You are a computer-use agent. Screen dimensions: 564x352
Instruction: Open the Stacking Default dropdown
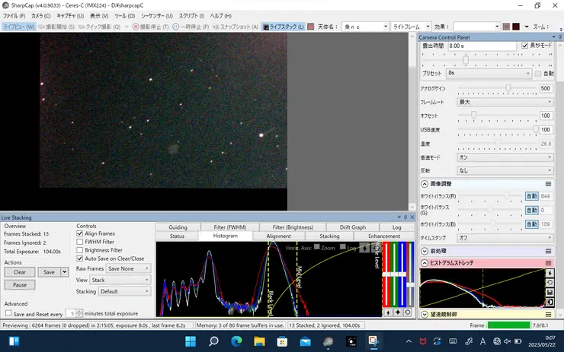124,291
